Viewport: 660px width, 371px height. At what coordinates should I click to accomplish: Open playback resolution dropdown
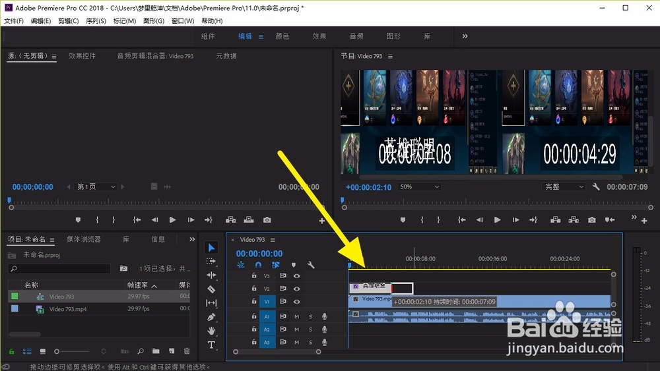click(x=563, y=186)
